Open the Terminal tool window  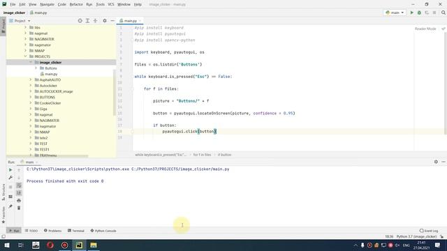76,231
